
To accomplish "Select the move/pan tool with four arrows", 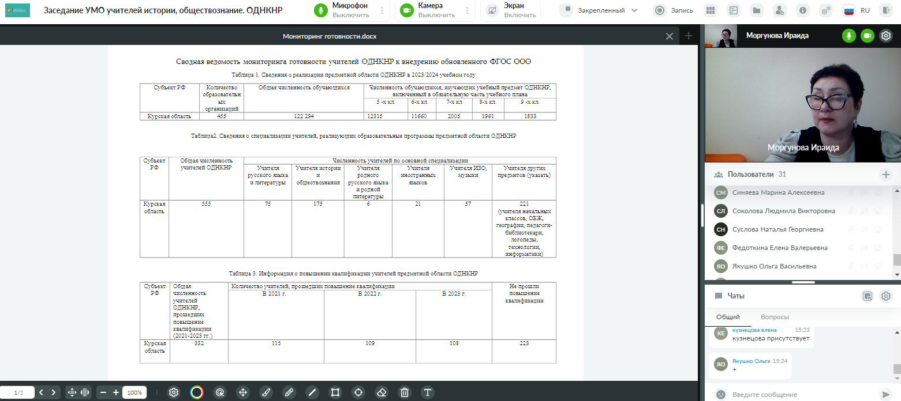I will coord(243,392).
